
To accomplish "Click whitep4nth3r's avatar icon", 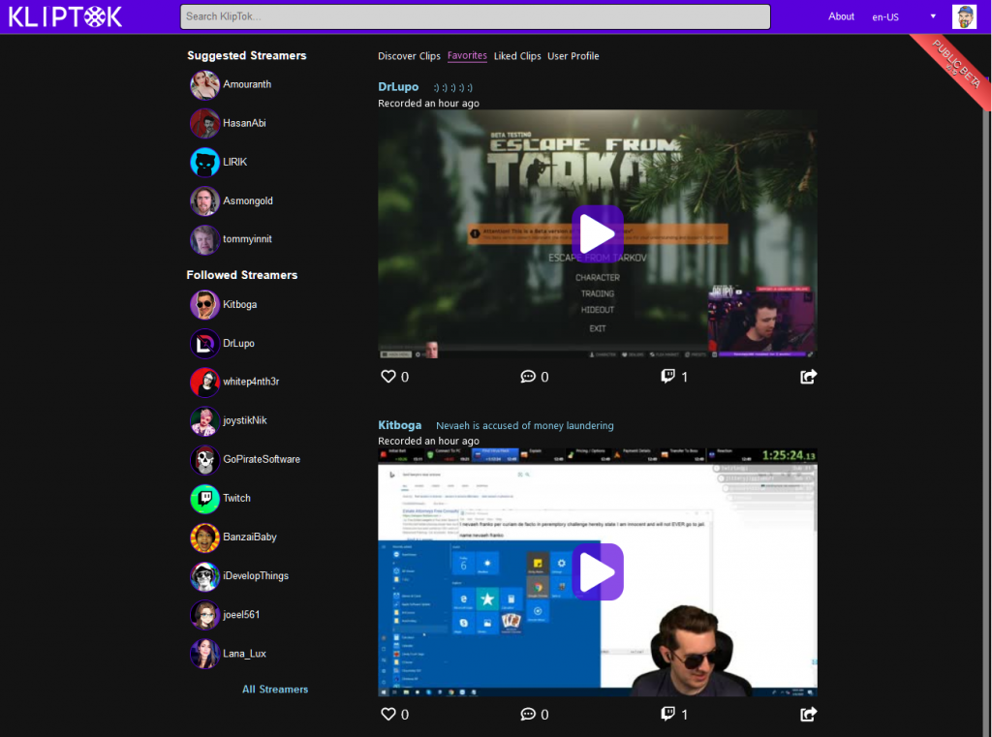I will click(x=205, y=383).
